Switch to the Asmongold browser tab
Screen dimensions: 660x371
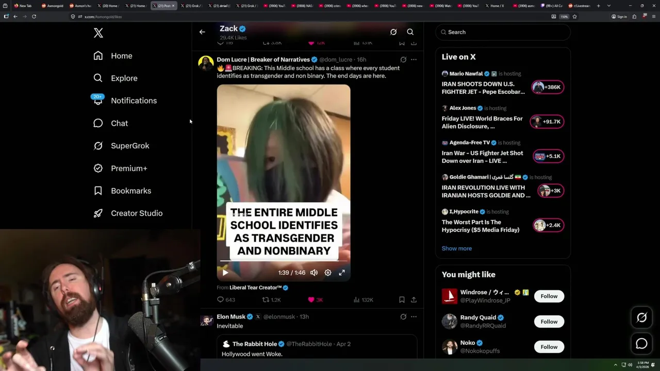[52, 6]
